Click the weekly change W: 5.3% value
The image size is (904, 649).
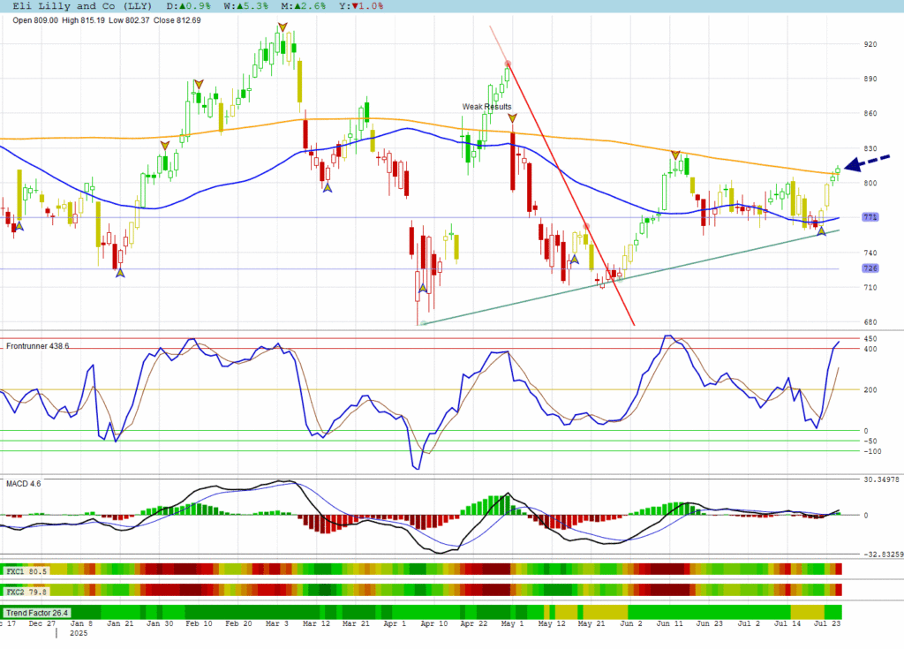coord(245,6)
